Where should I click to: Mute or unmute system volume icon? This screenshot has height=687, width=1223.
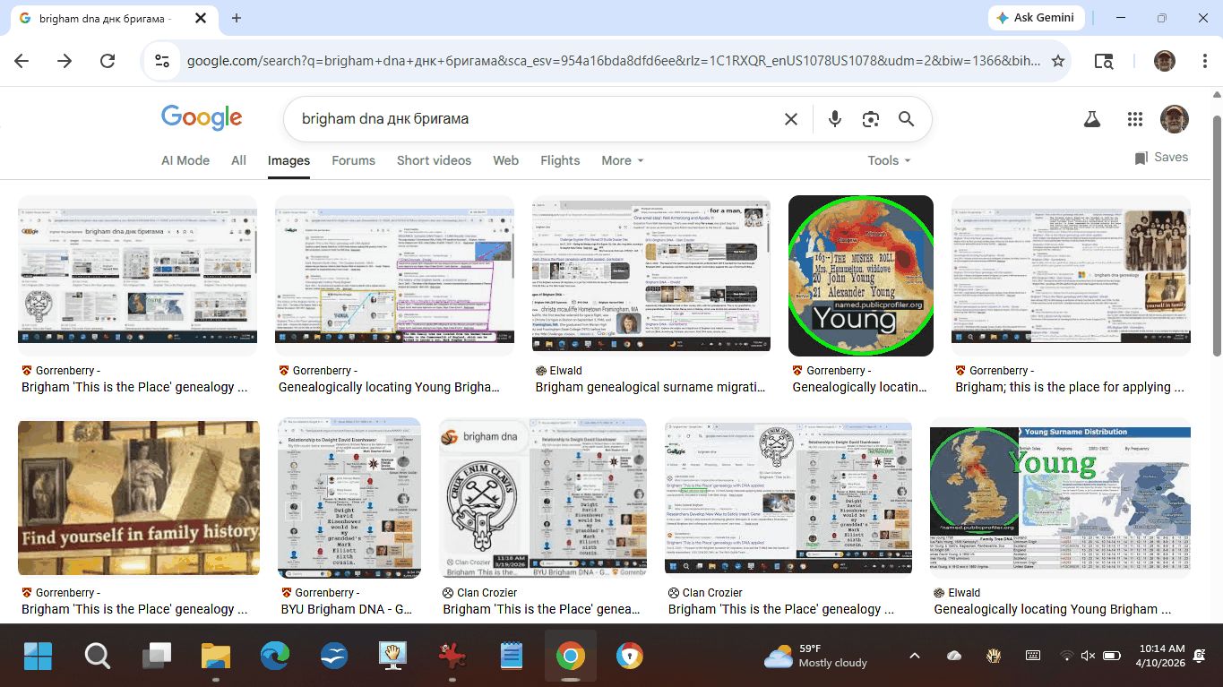[1088, 656]
